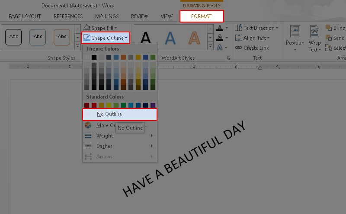This screenshot has width=346, height=214.
Task: Click the Text Fill A icon
Action: tap(220, 28)
